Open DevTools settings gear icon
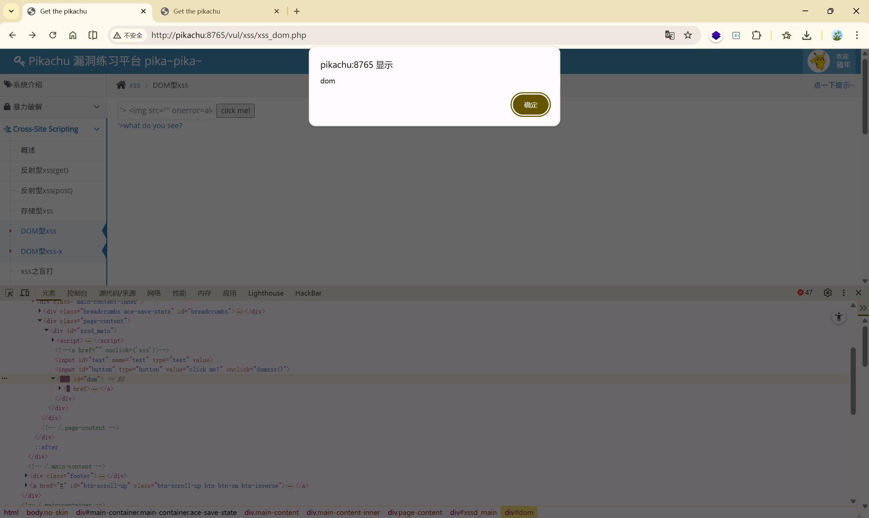This screenshot has height=518, width=869. pos(828,293)
